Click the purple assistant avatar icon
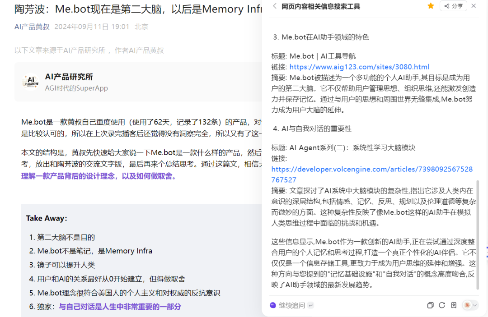Image resolution: width=488 pixels, height=317 pixels. [x=273, y=305]
